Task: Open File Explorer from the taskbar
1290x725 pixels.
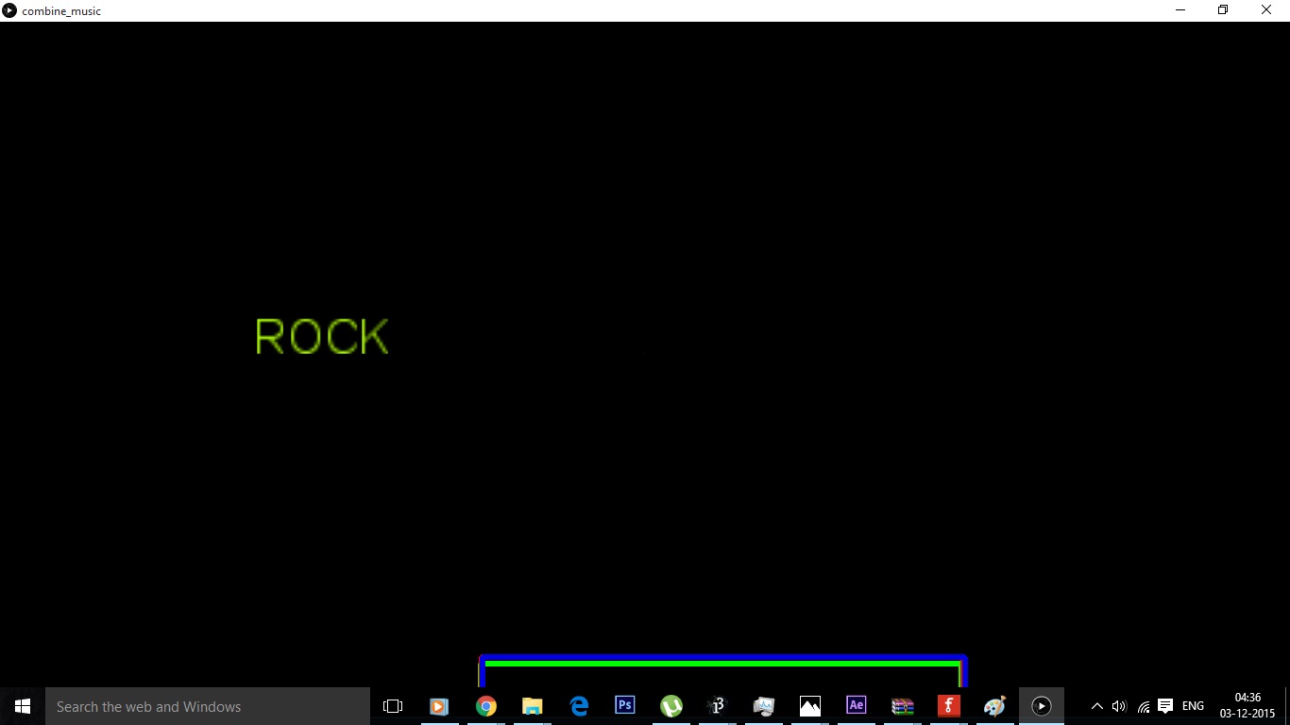Action: click(533, 706)
